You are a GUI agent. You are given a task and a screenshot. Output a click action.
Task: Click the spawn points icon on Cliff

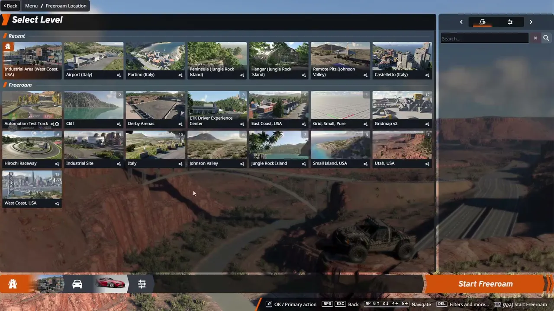pos(119,124)
